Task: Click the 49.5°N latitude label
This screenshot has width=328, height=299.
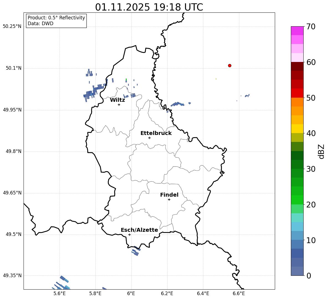Action: tap(14, 234)
